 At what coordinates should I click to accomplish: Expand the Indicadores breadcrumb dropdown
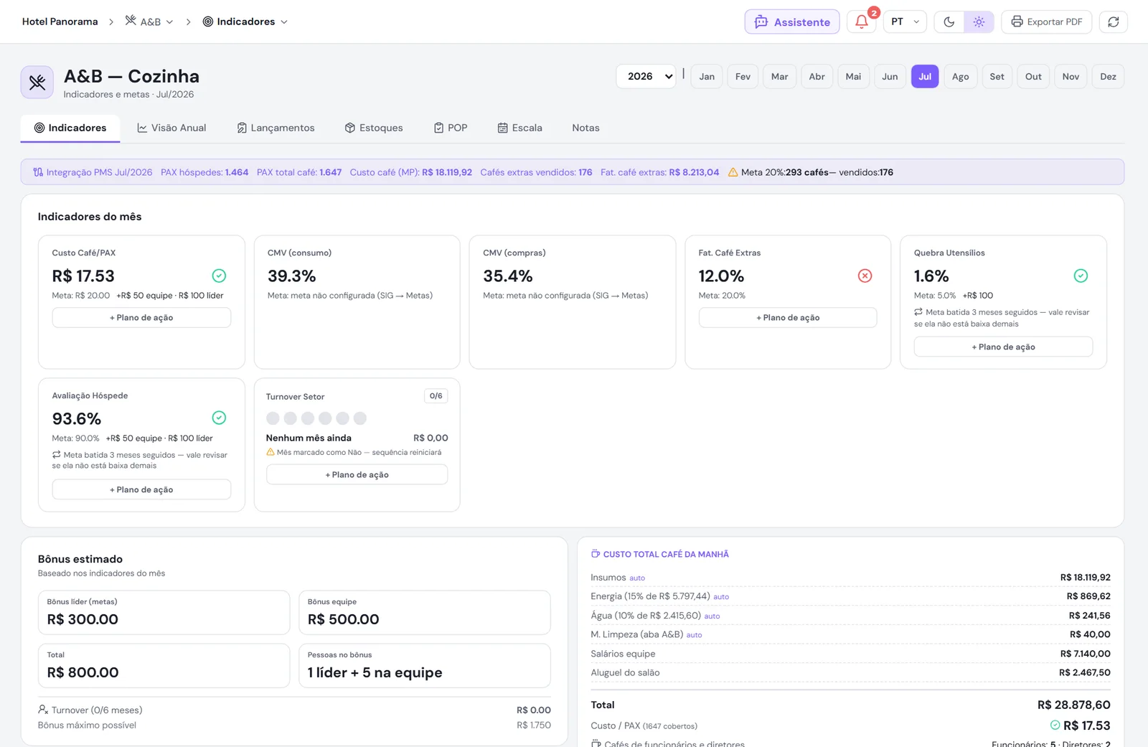(245, 22)
